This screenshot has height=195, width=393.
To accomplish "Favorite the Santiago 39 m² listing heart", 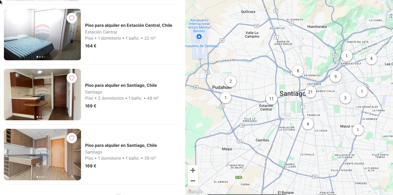I will [72, 138].
